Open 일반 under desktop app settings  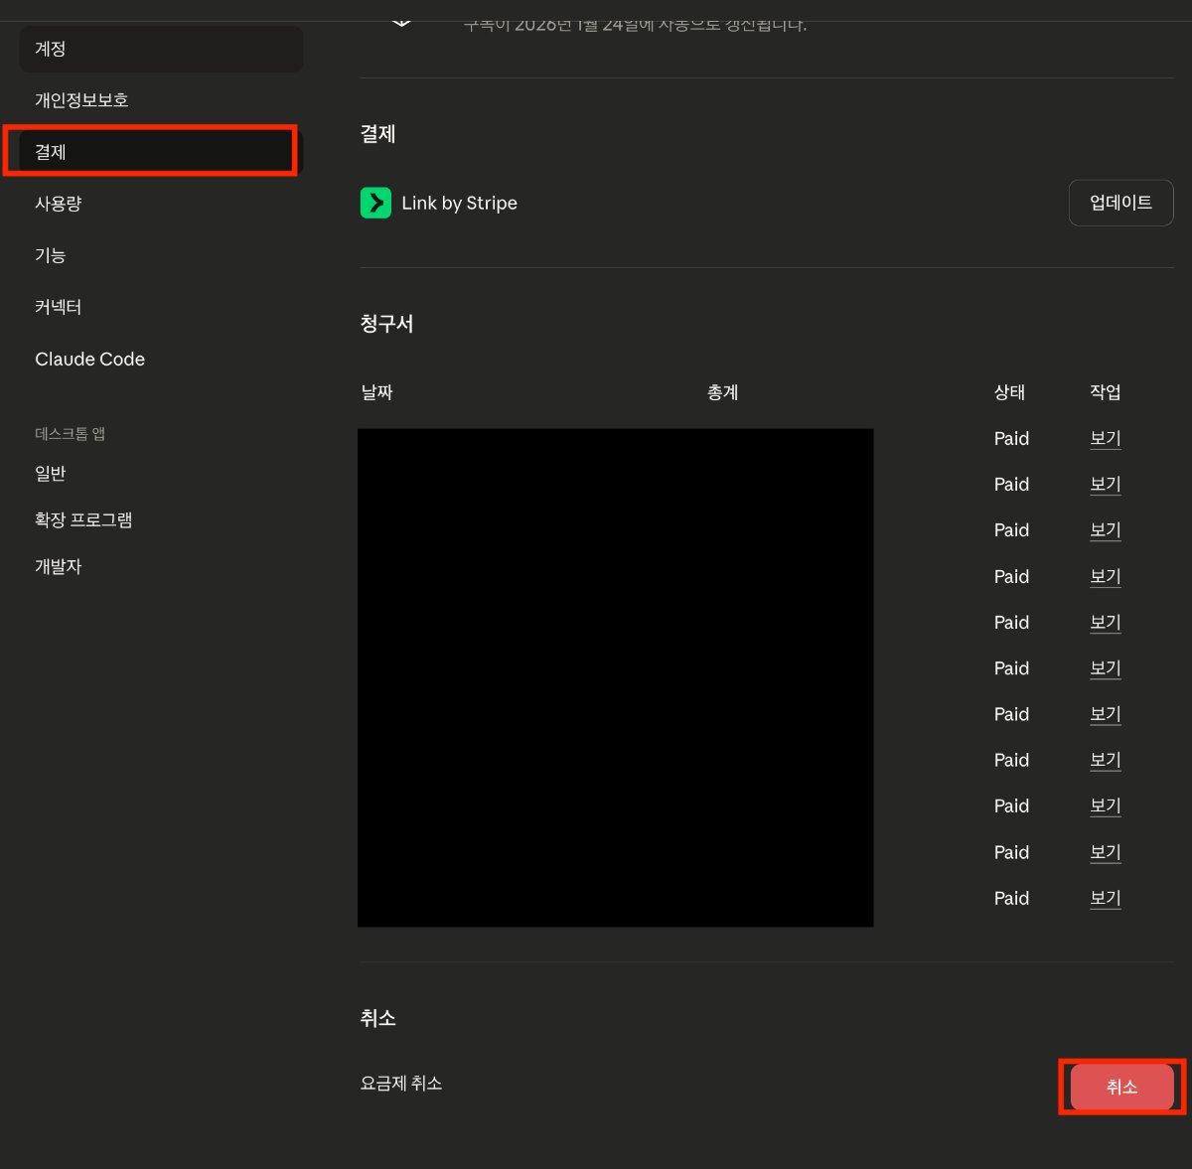(51, 474)
